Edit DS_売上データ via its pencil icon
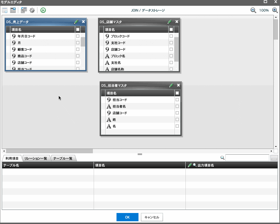This screenshot has width=280, height=224. pos(76,22)
